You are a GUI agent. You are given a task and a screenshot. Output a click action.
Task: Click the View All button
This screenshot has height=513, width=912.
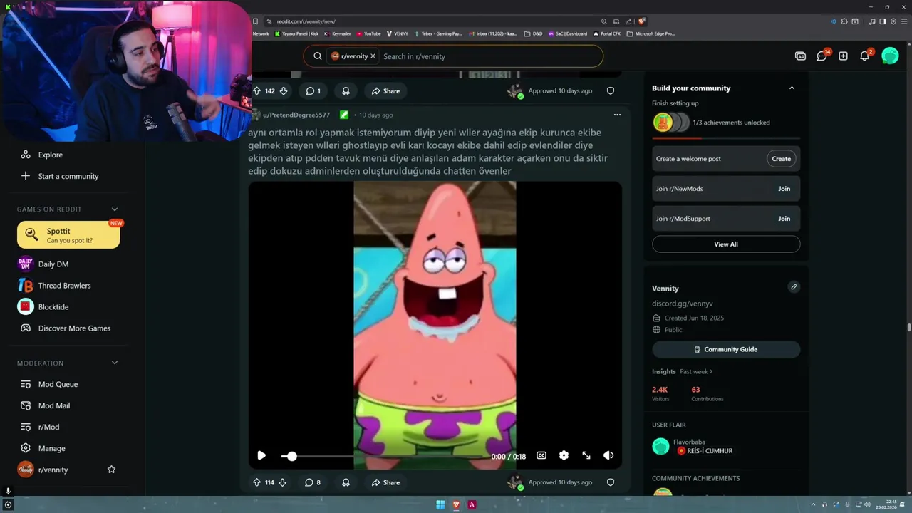click(726, 244)
